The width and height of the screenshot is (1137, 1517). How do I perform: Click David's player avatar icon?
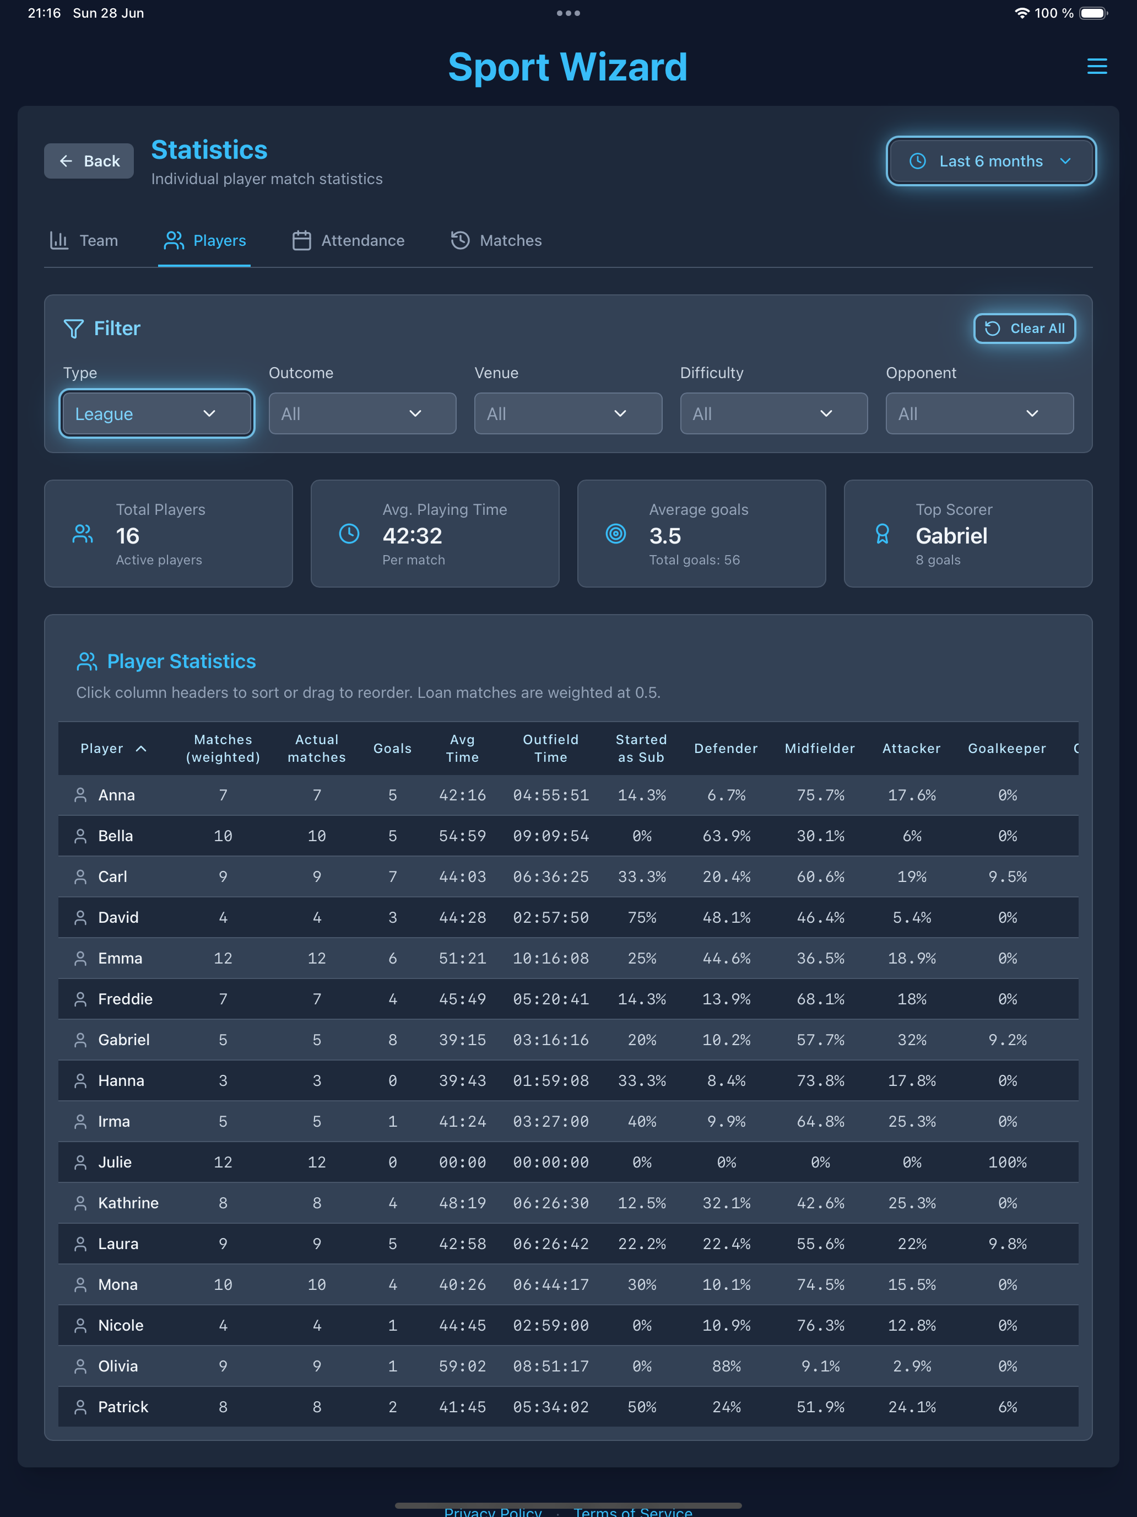(80, 918)
